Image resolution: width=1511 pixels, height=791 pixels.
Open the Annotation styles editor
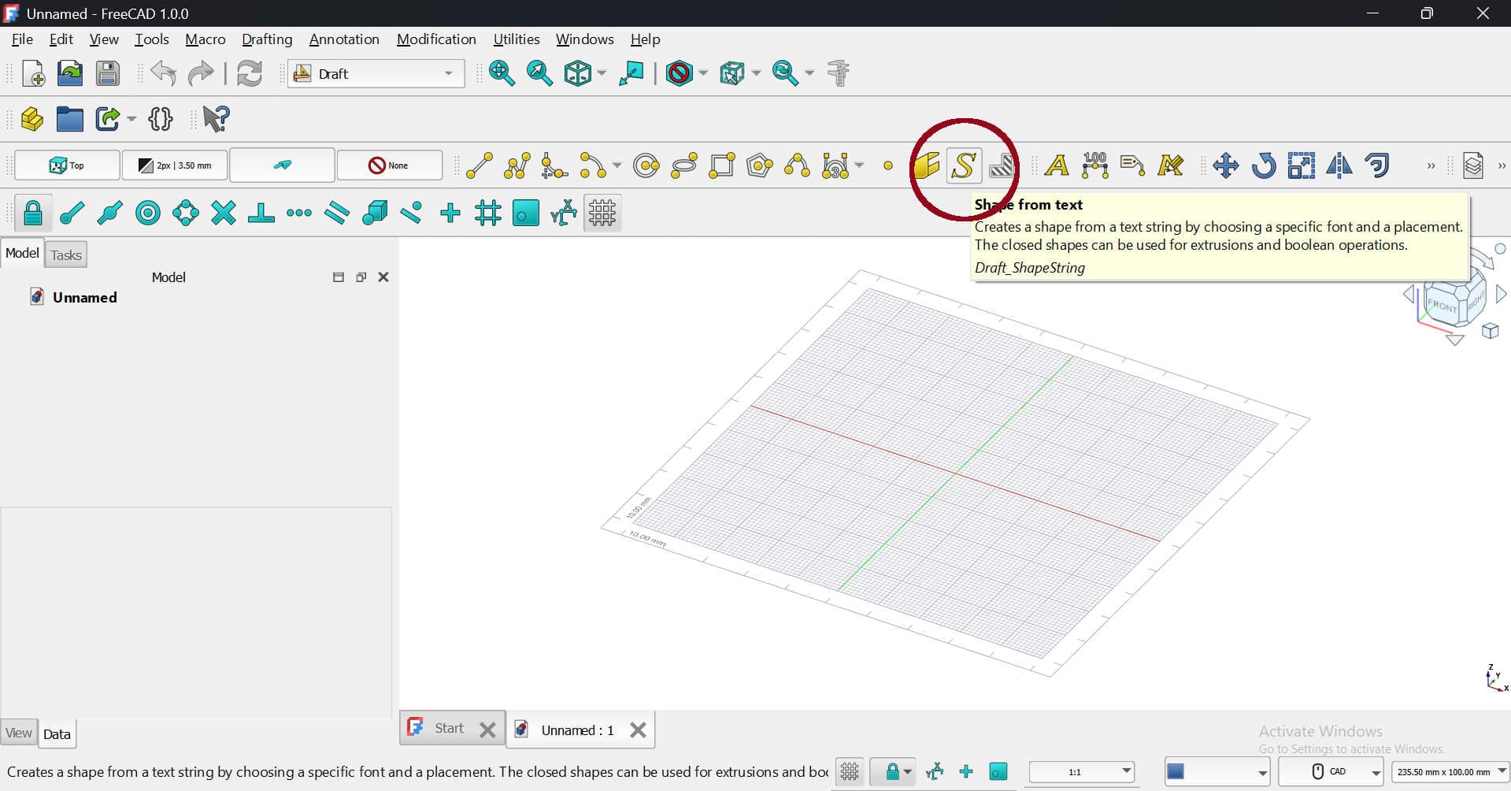coord(1170,165)
